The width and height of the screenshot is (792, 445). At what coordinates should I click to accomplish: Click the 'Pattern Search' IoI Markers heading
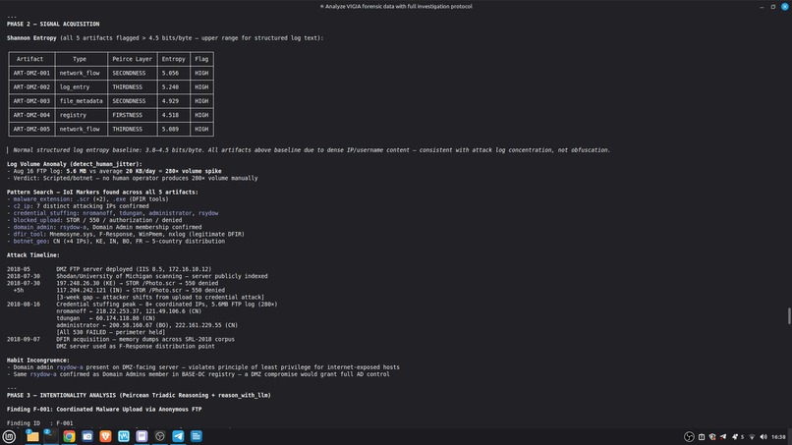pyautogui.click(x=102, y=192)
